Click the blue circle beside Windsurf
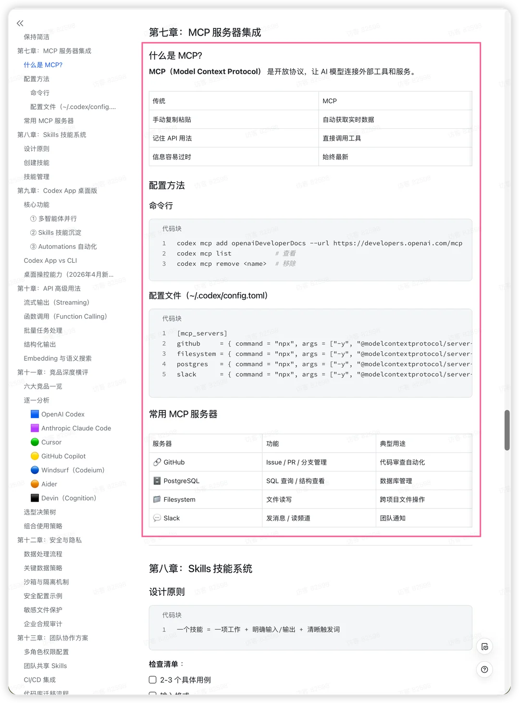This screenshot has height=703, width=519. tap(35, 470)
